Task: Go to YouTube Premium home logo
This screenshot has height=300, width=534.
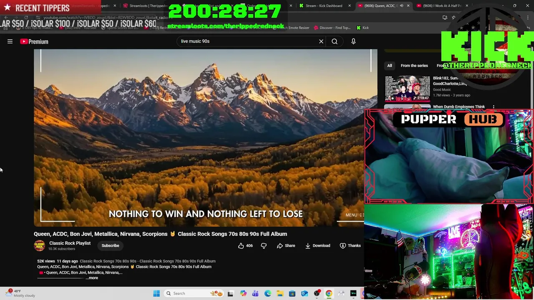Action: tap(34, 41)
